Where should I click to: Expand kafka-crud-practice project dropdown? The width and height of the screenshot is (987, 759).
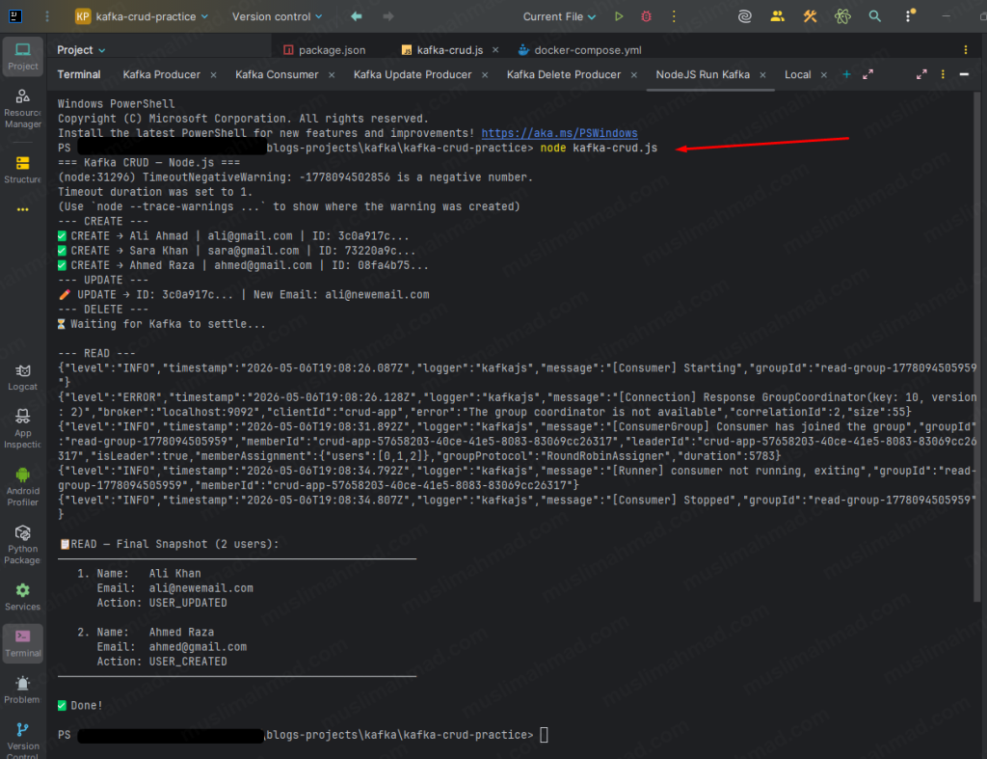tap(142, 16)
